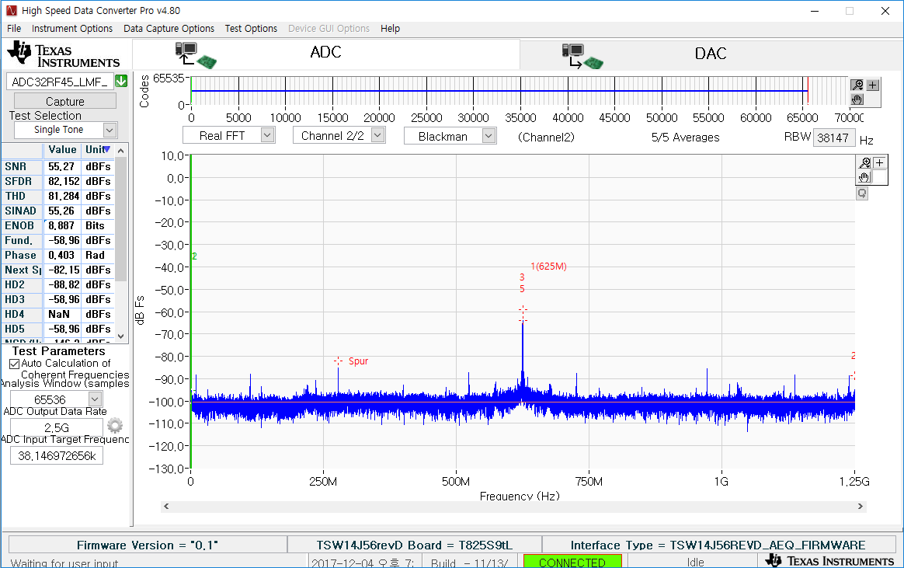The height and width of the screenshot is (568, 904).
Task: Switch to the ADC tab
Action: coord(326,55)
